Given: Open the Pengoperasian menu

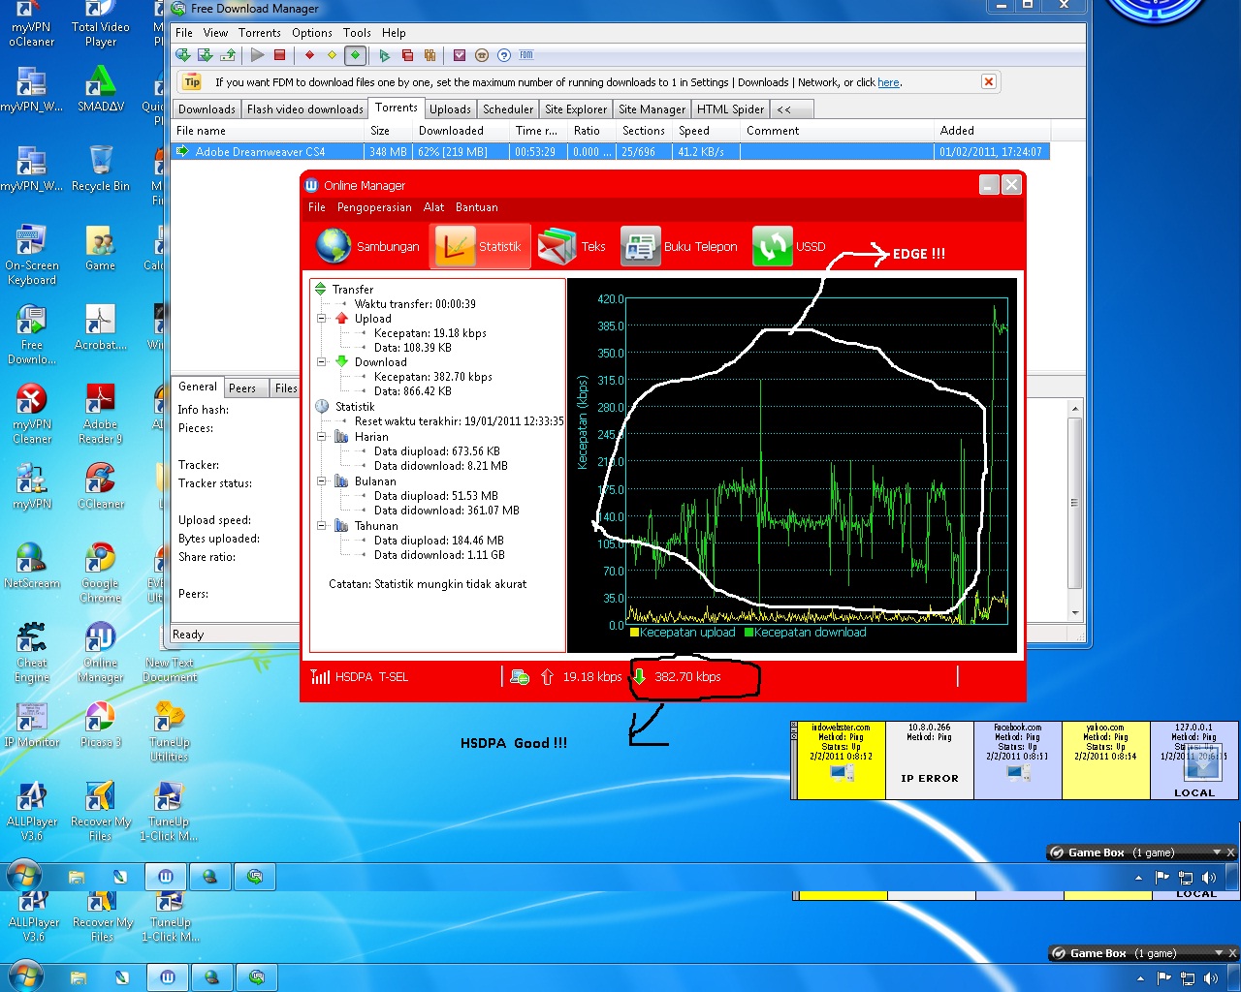Looking at the screenshot, I should tap(374, 207).
